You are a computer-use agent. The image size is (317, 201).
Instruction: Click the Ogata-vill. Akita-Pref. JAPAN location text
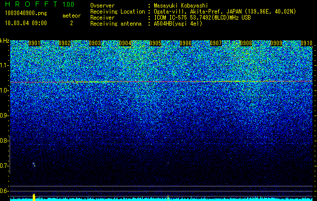(225, 12)
